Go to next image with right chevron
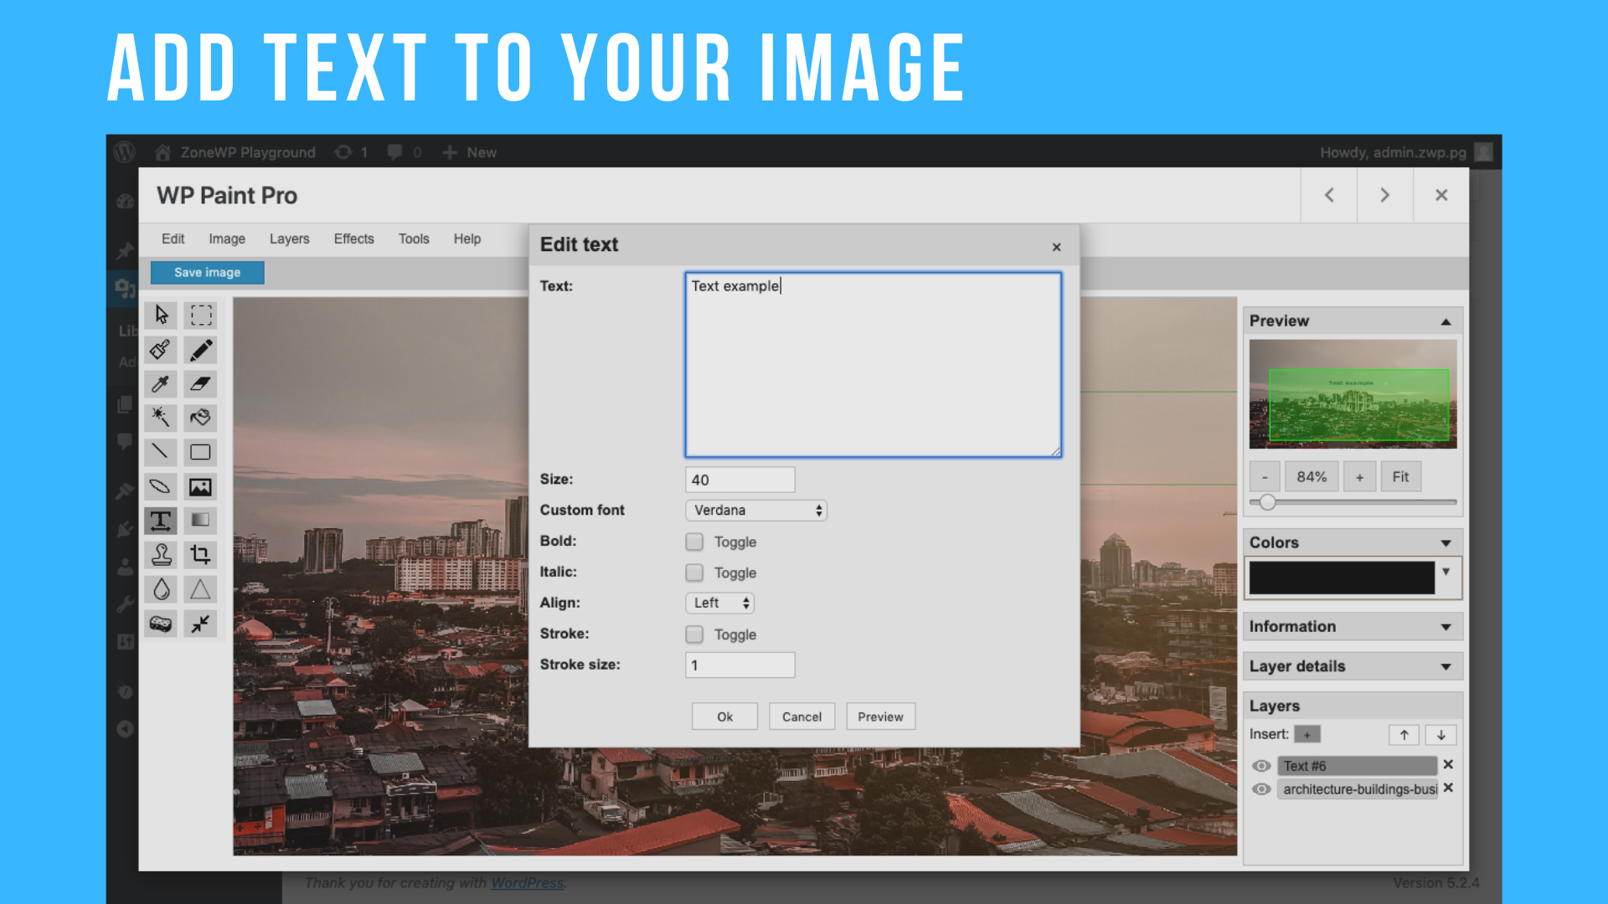Screen dimensions: 1608x904 tap(1385, 195)
